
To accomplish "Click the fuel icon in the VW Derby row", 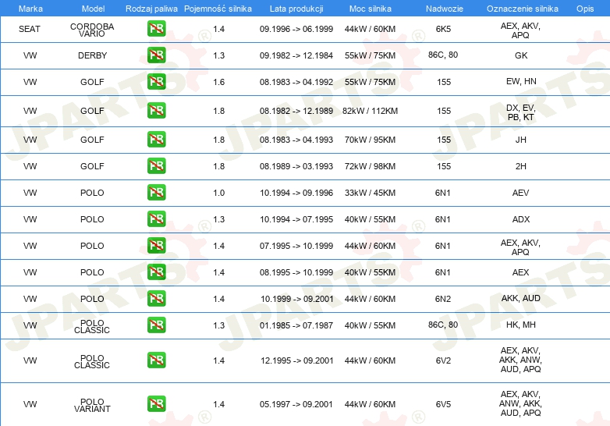I will (156, 55).
